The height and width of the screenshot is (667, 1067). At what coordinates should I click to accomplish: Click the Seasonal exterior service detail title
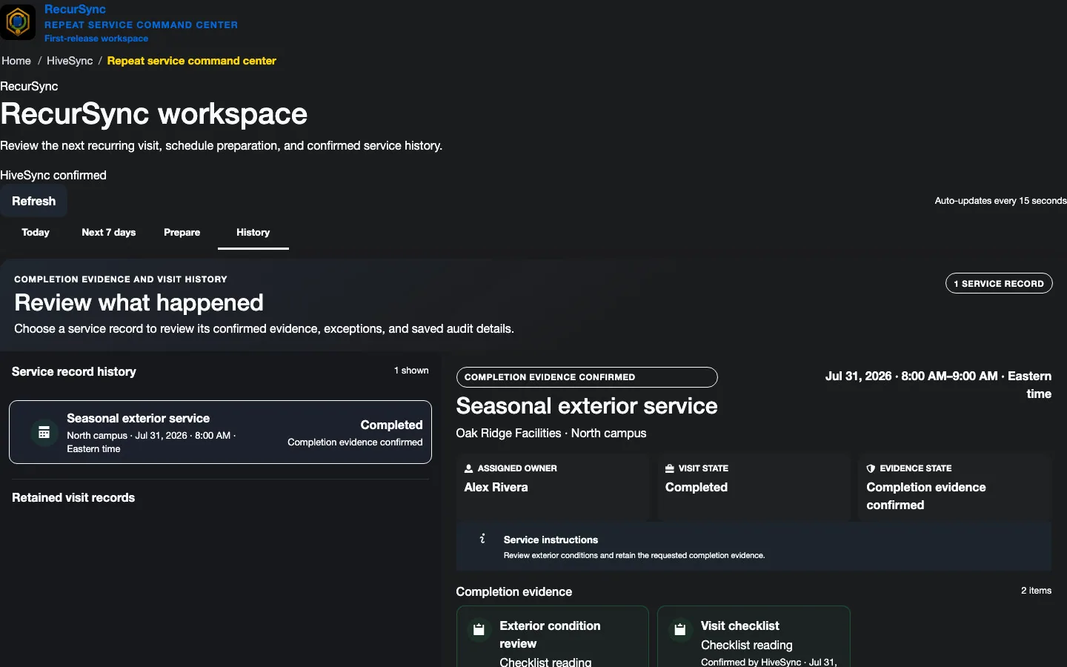click(x=587, y=406)
